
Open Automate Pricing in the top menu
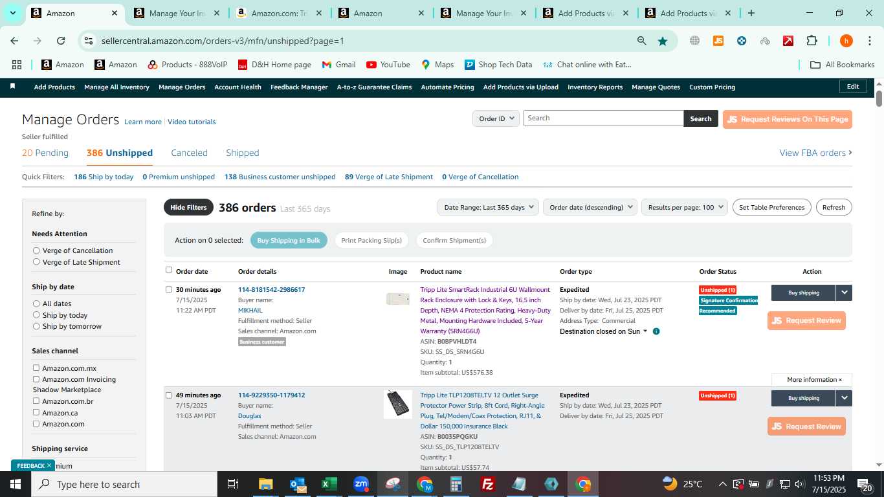pos(447,87)
